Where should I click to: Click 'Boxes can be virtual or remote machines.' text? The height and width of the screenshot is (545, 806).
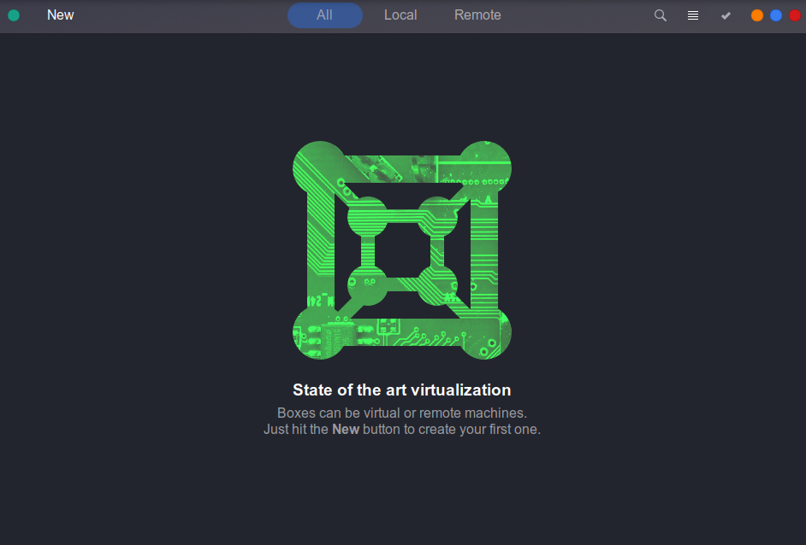click(402, 413)
